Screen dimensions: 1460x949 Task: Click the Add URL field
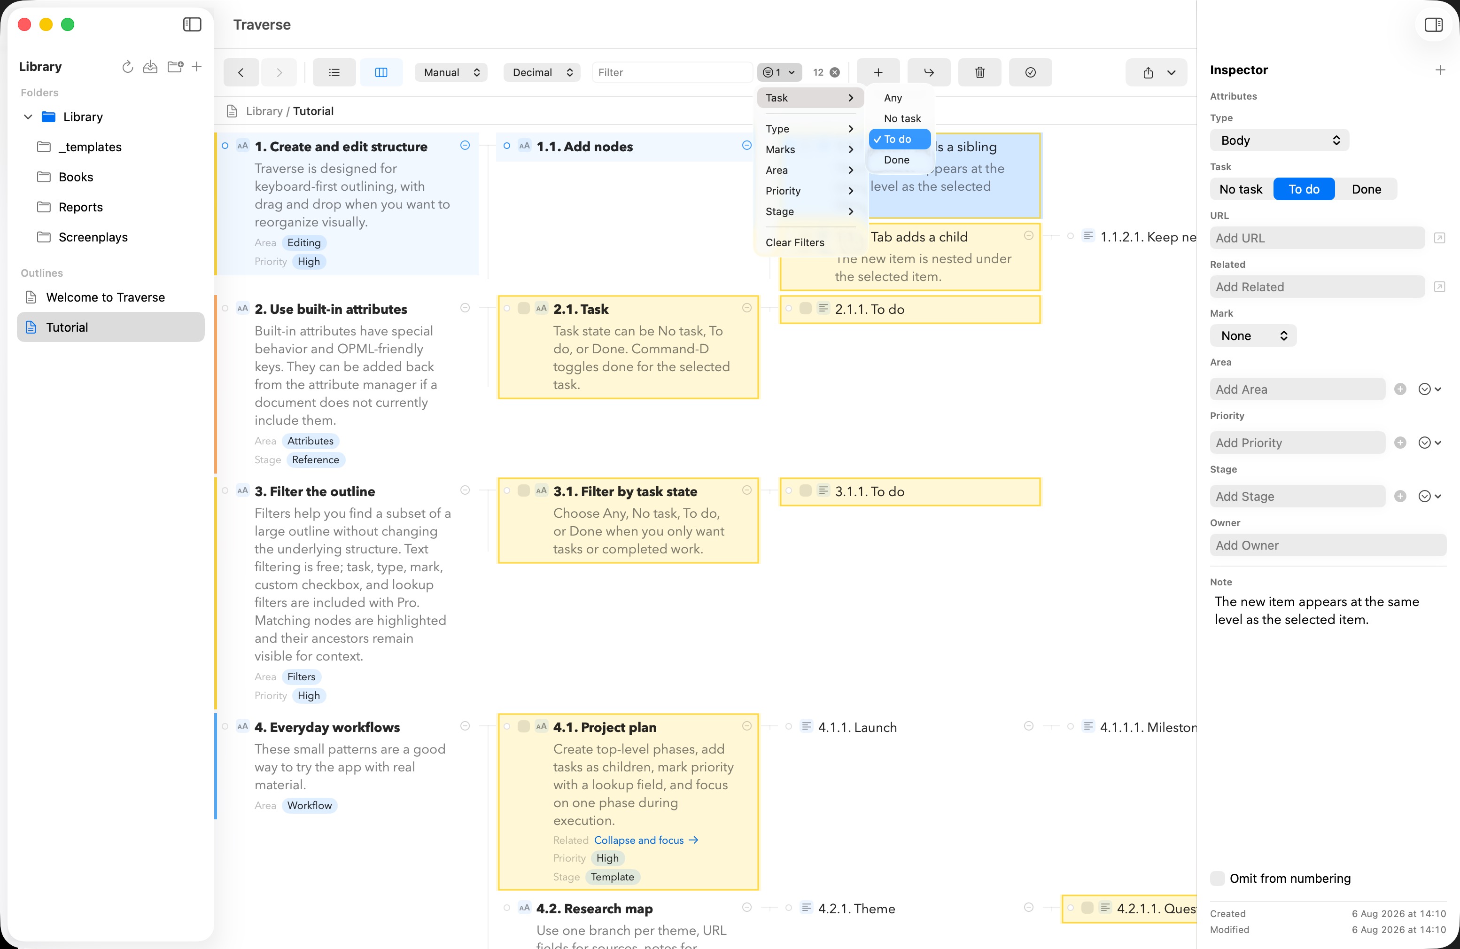coord(1317,238)
